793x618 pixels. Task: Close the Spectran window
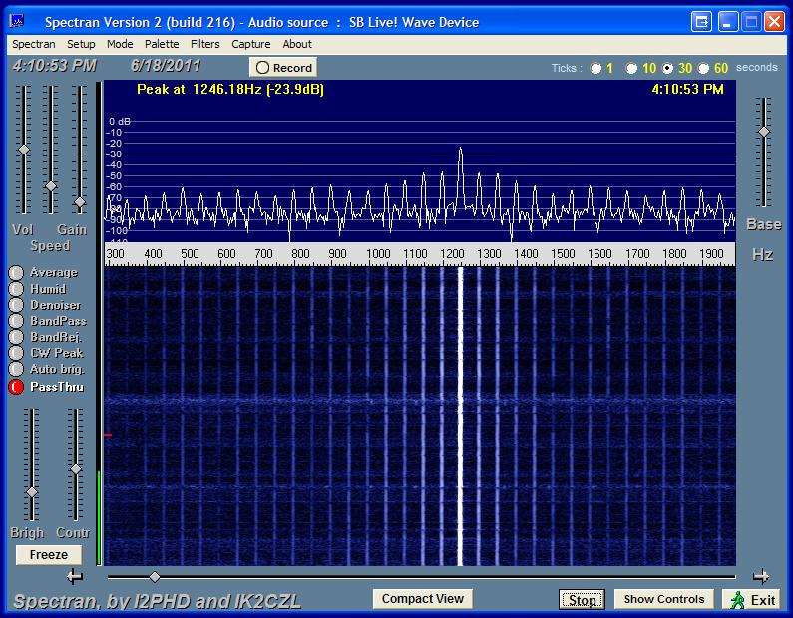(x=774, y=22)
